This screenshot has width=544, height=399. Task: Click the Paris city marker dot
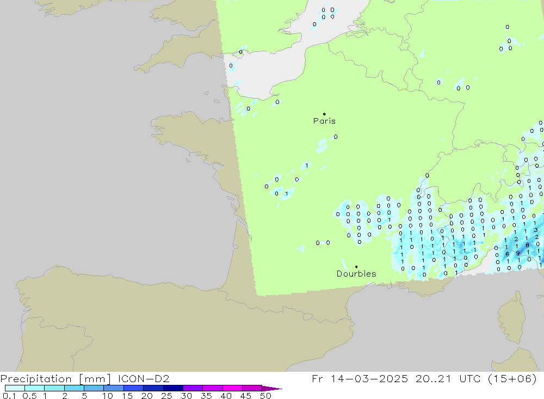click(x=324, y=114)
